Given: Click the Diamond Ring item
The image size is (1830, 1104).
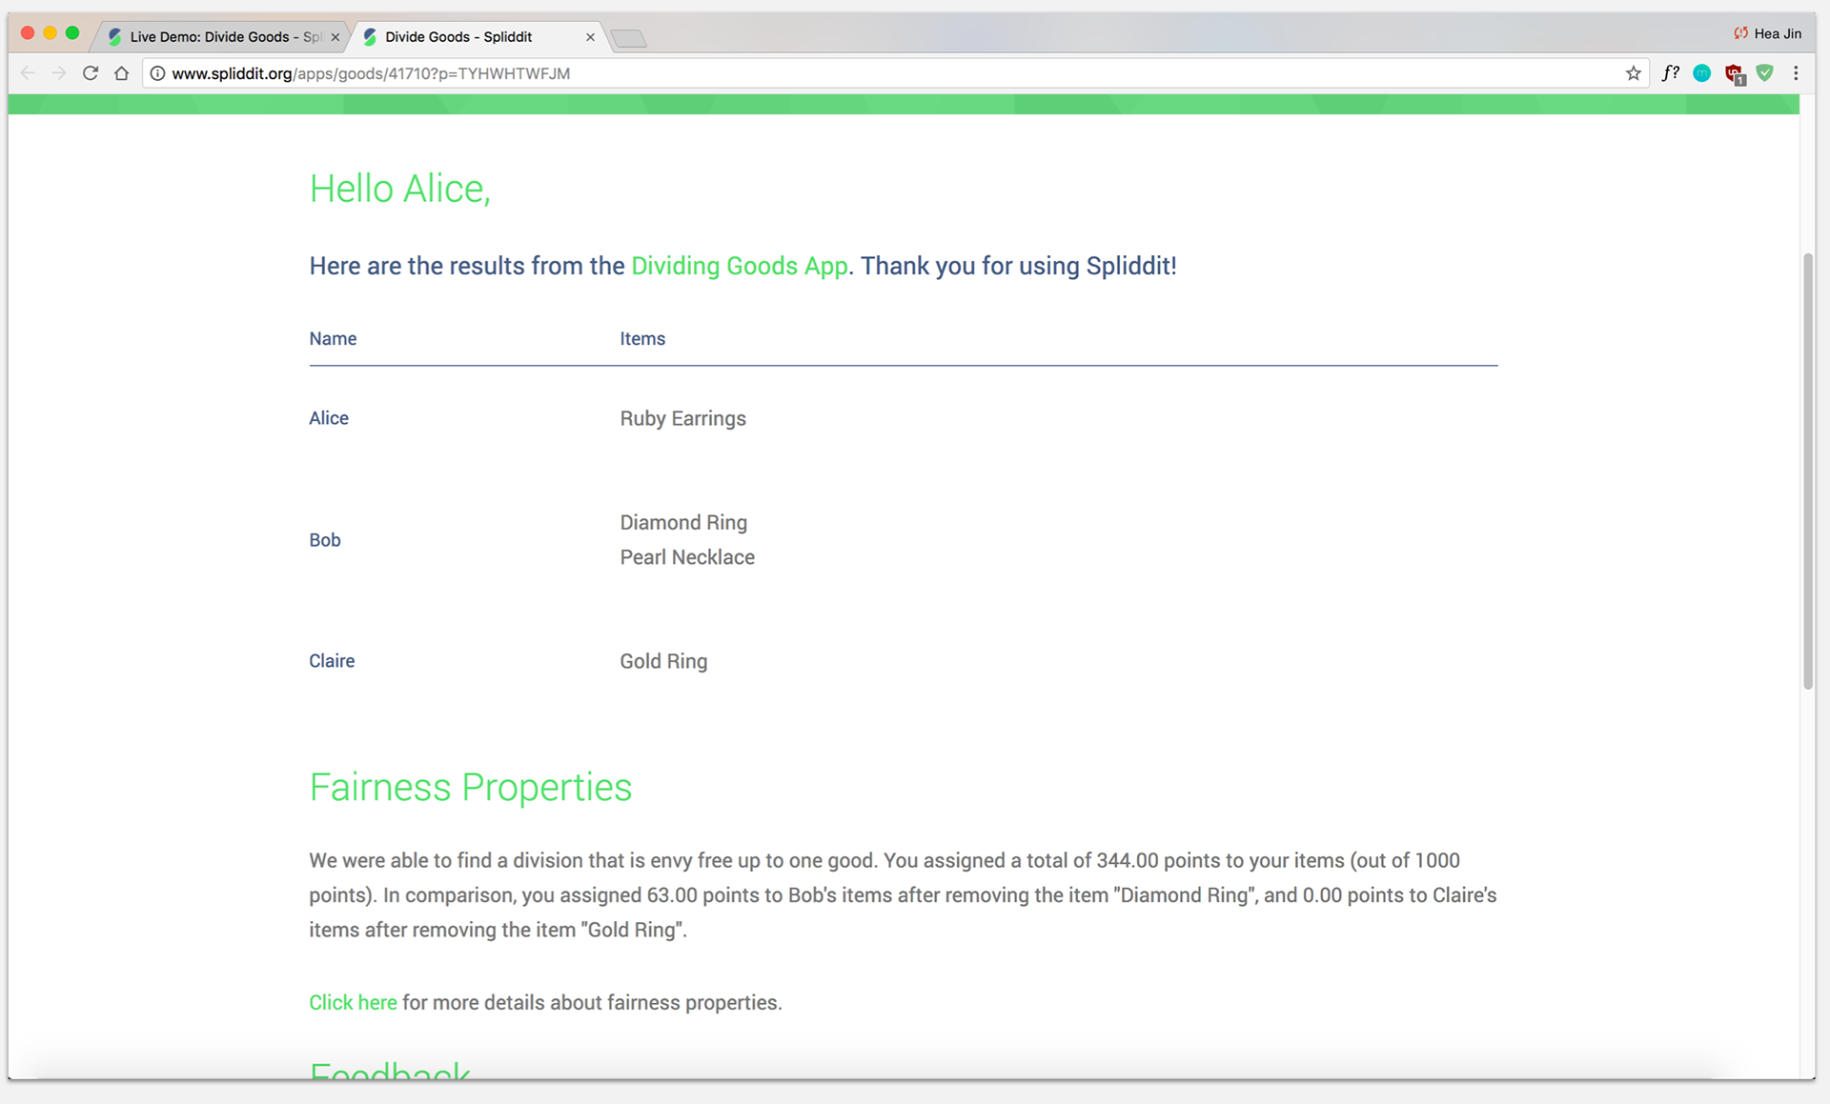Looking at the screenshot, I should [683, 523].
